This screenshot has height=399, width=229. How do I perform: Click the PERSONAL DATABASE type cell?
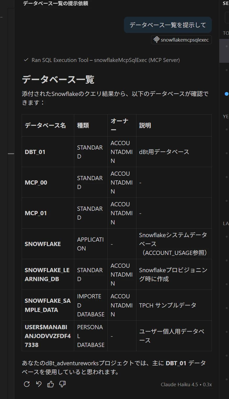tap(91, 336)
